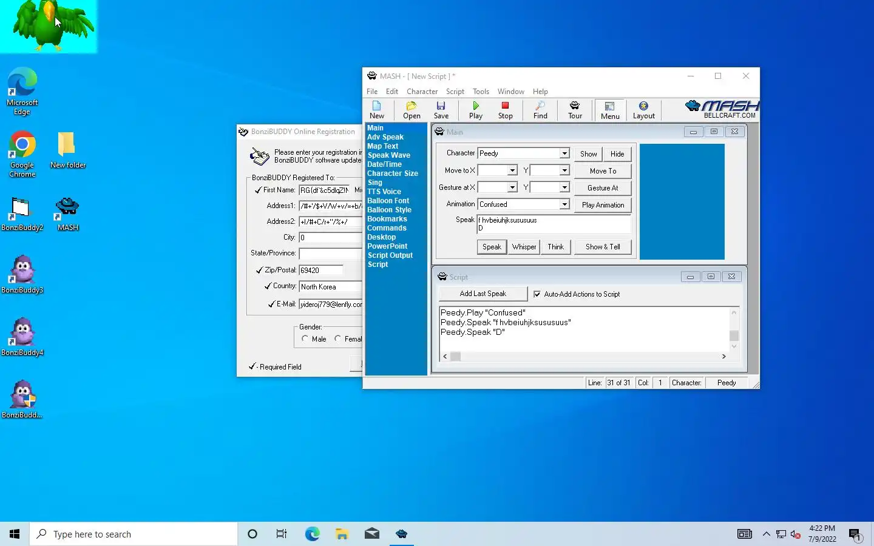Expand the Gesture at X dropdown
The height and width of the screenshot is (546, 874).
(x=512, y=187)
